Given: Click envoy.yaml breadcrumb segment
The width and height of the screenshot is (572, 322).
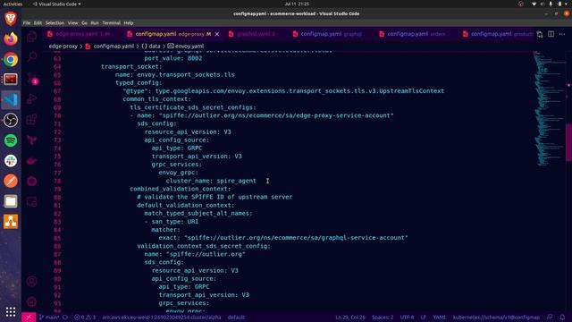Looking at the screenshot, I should 186,47.
